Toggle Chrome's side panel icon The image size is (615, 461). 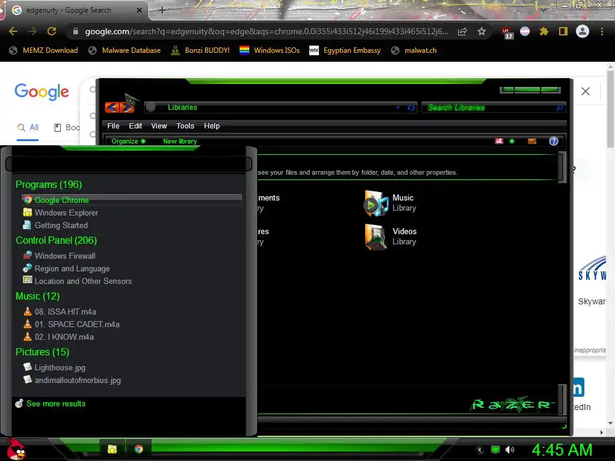tap(563, 31)
